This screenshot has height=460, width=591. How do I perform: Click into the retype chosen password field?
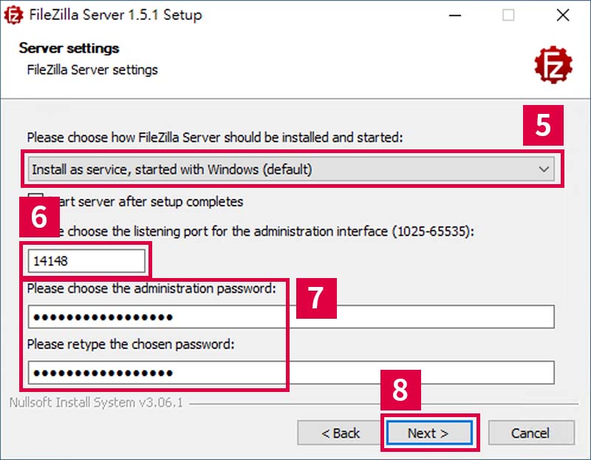pos(291,373)
